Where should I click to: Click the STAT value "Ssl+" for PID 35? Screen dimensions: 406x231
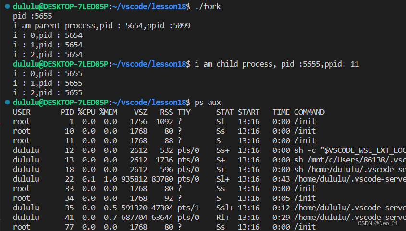(225, 208)
